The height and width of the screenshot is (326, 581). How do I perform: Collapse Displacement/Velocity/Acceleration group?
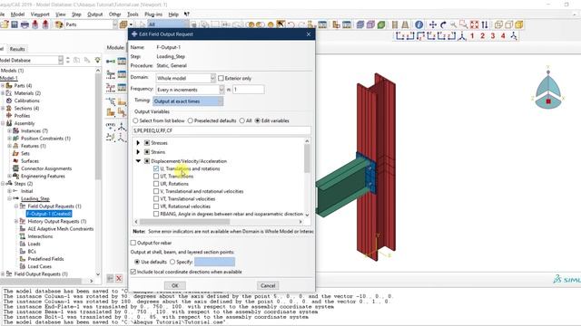click(x=138, y=161)
